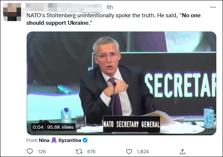Click the NATO SECRETARY GENERAL nameplate in video
Screen dimensions: 223x157
(132, 124)
